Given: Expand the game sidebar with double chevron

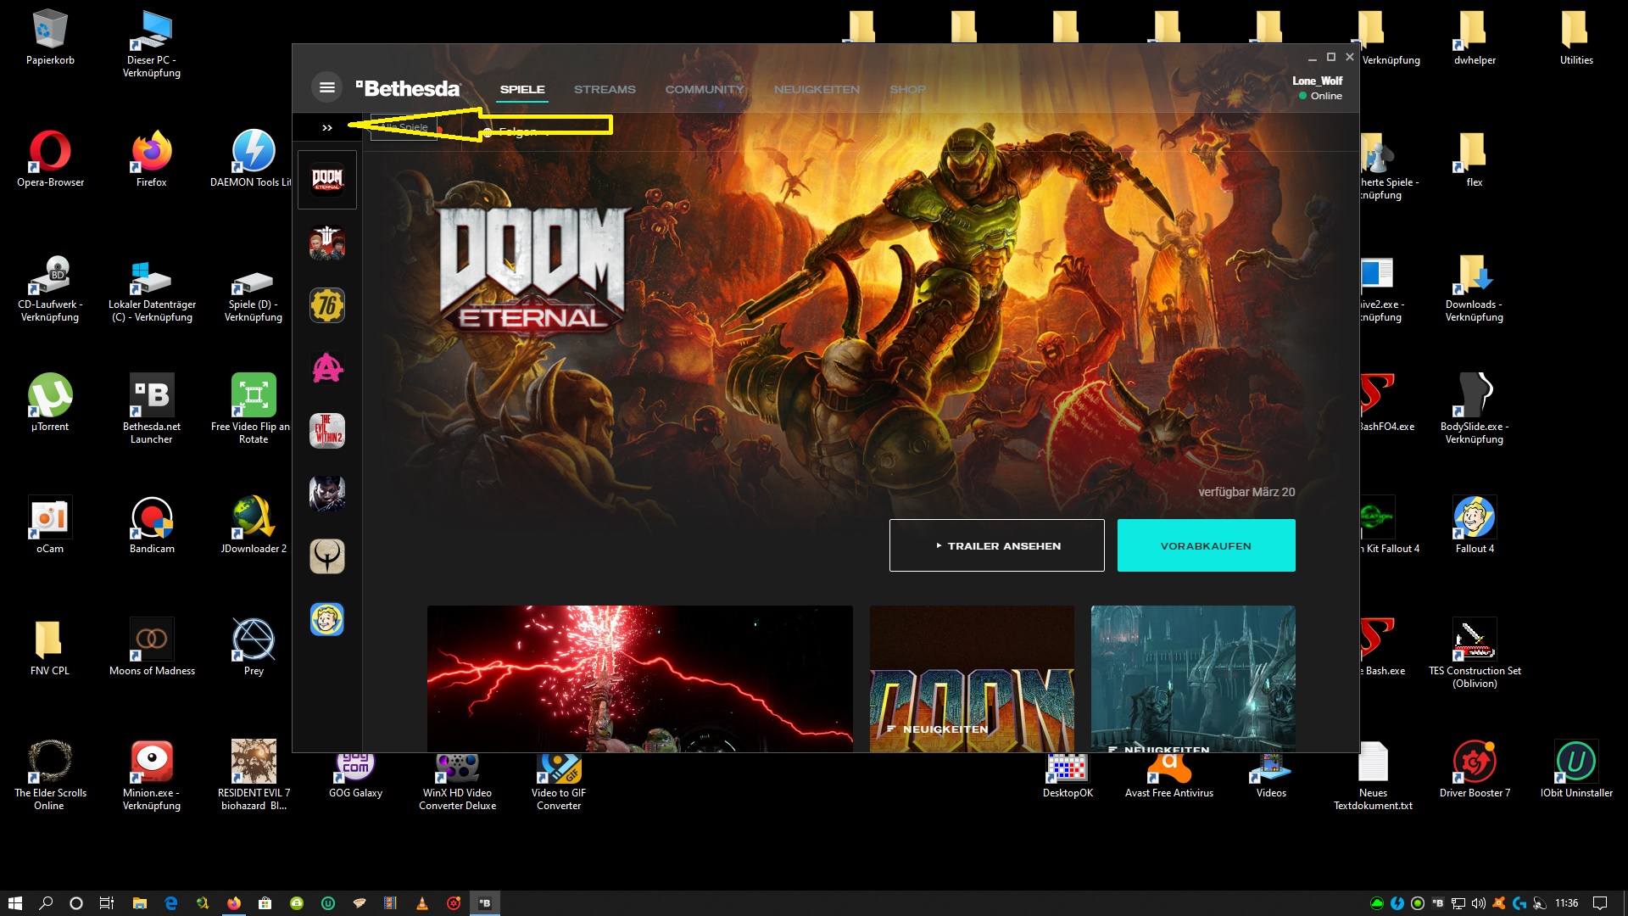Looking at the screenshot, I should click(x=327, y=128).
